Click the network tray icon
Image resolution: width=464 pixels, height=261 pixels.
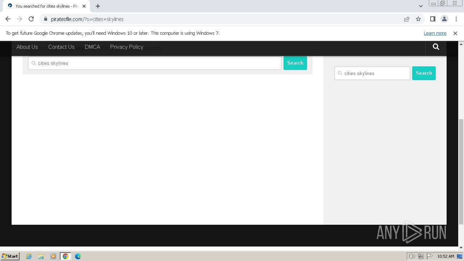click(421, 256)
